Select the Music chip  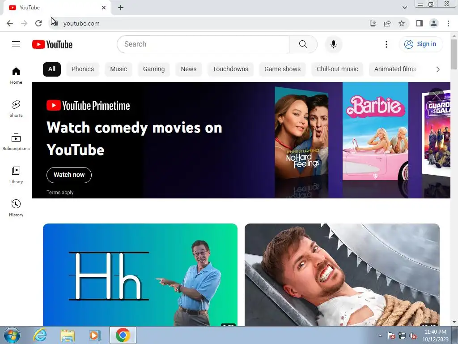119,69
